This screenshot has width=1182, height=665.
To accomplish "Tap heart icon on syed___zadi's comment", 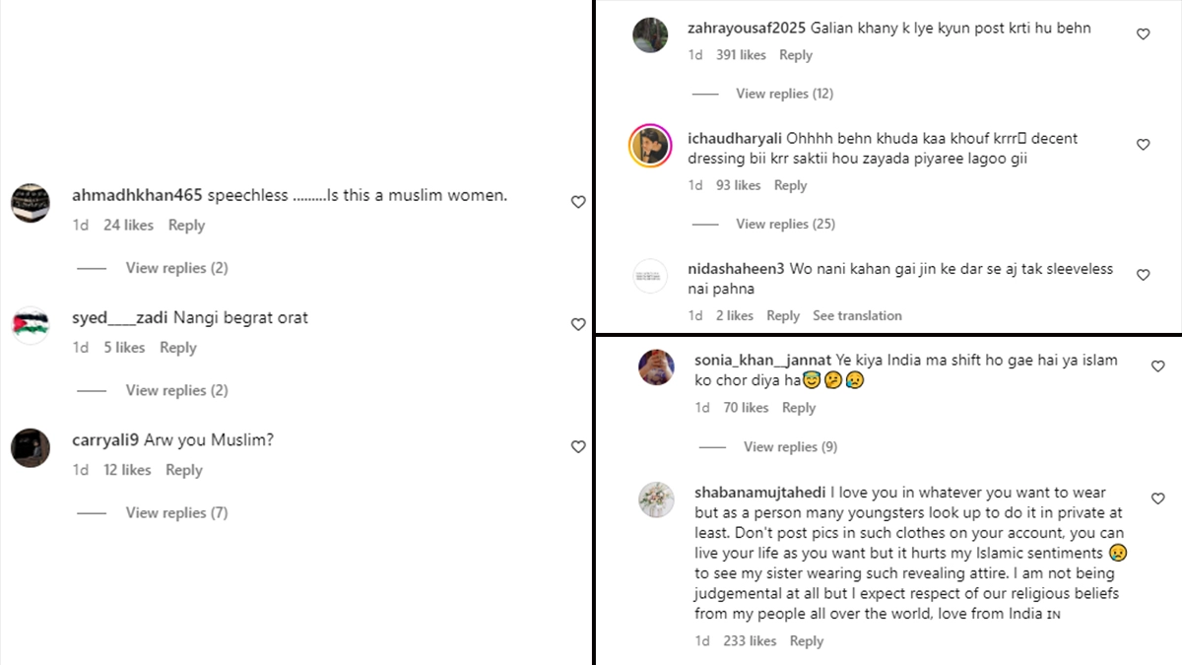I will [578, 324].
